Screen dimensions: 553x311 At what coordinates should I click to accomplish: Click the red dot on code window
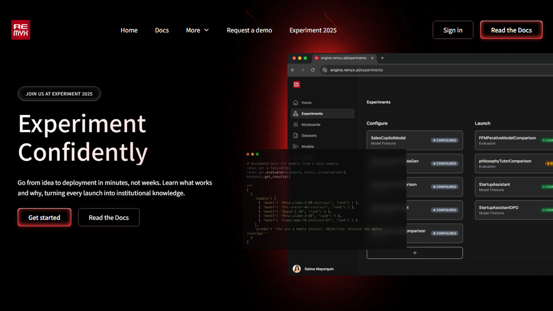pyautogui.click(x=248, y=154)
